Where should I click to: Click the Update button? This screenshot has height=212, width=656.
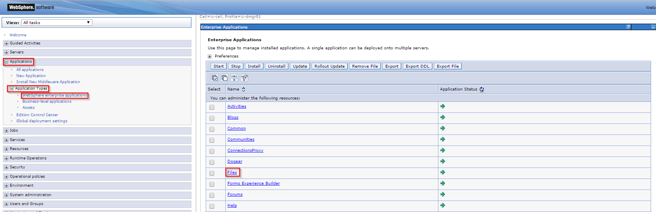click(x=300, y=66)
